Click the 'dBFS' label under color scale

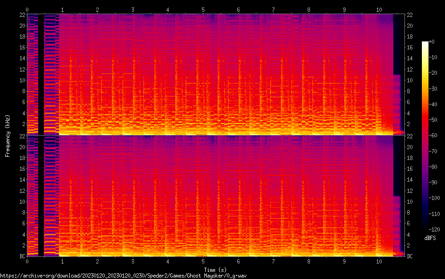pyautogui.click(x=430, y=239)
